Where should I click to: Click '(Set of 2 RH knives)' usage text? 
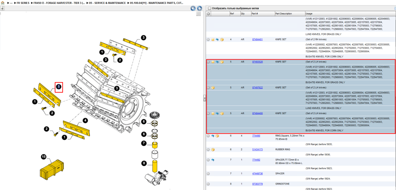[x=316, y=40]
